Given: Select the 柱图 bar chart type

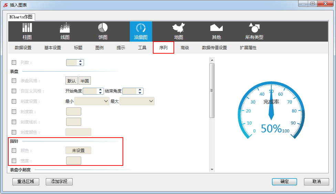Looking at the screenshot, I should coord(27,31).
